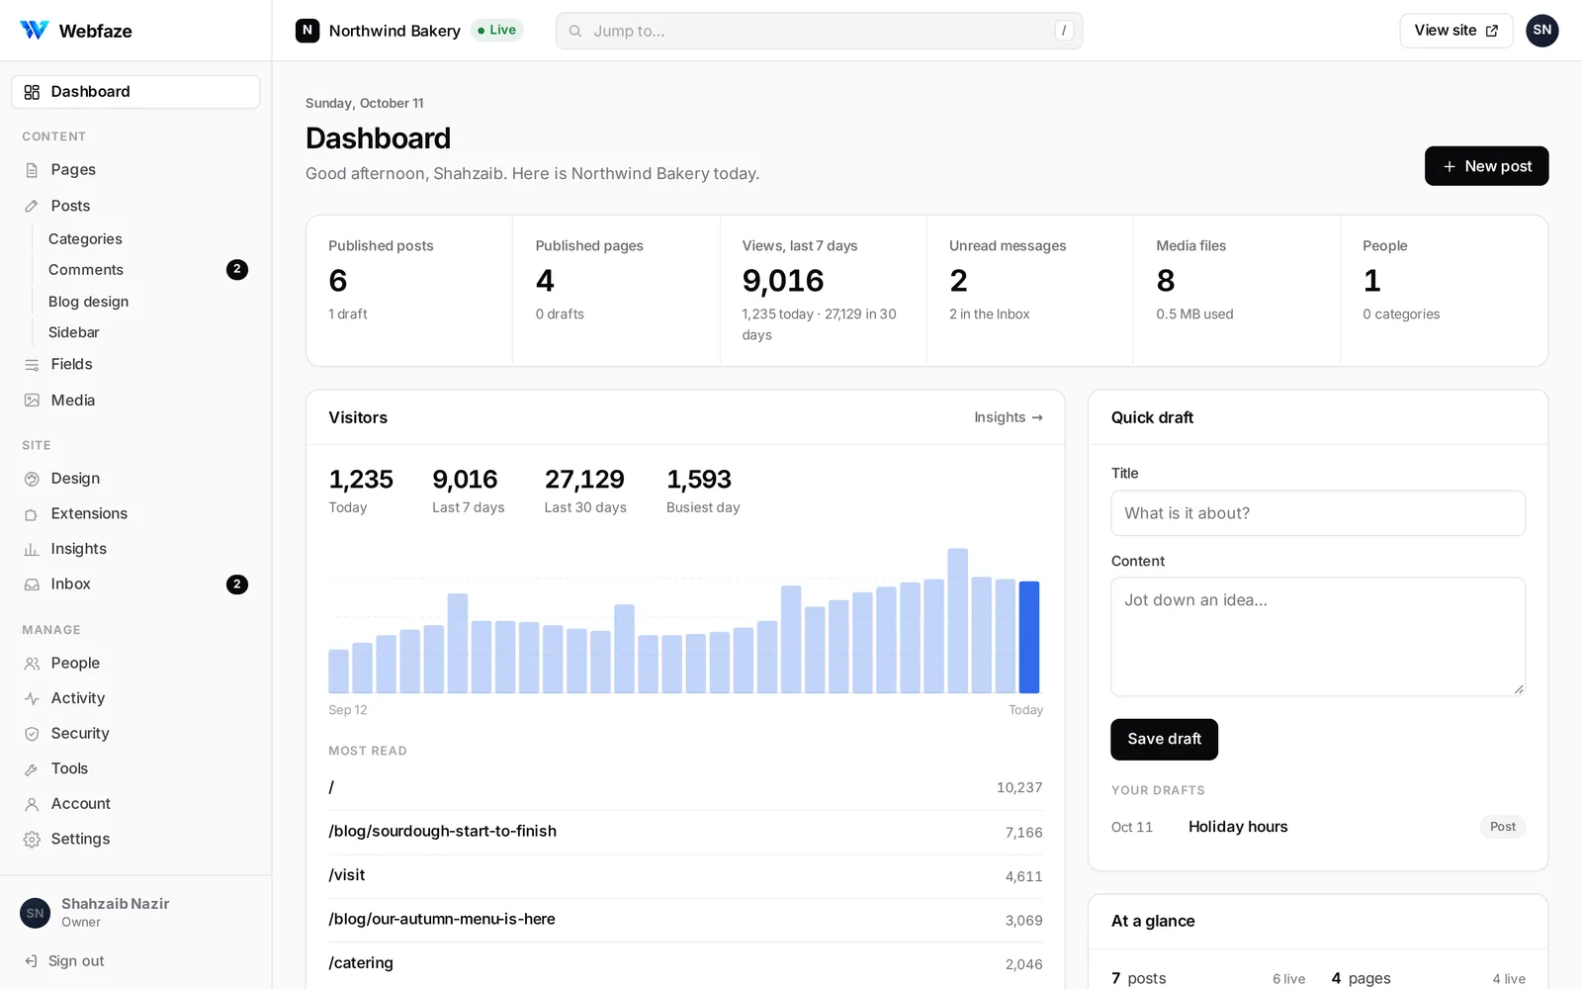Image resolution: width=1582 pixels, height=989 pixels.
Task: Click the Security shield icon
Action: [32, 734]
